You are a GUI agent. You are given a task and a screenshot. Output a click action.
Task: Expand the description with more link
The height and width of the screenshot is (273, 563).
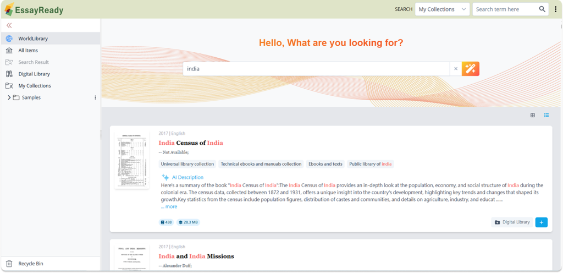click(x=169, y=206)
